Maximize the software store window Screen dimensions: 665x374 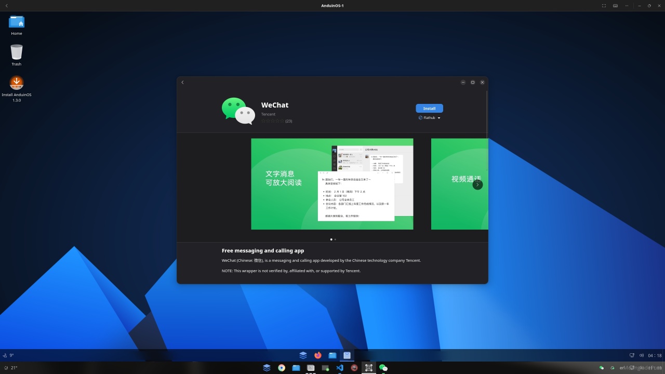tap(473, 82)
